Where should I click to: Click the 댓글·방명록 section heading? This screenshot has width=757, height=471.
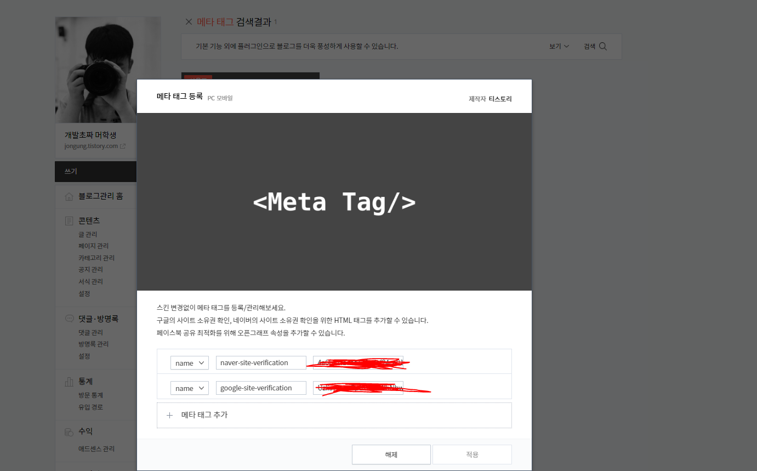point(99,318)
